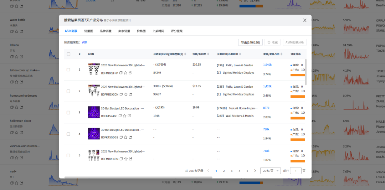Switch to the 销量图 tab
This screenshot has width=385, height=190.
(88, 31)
